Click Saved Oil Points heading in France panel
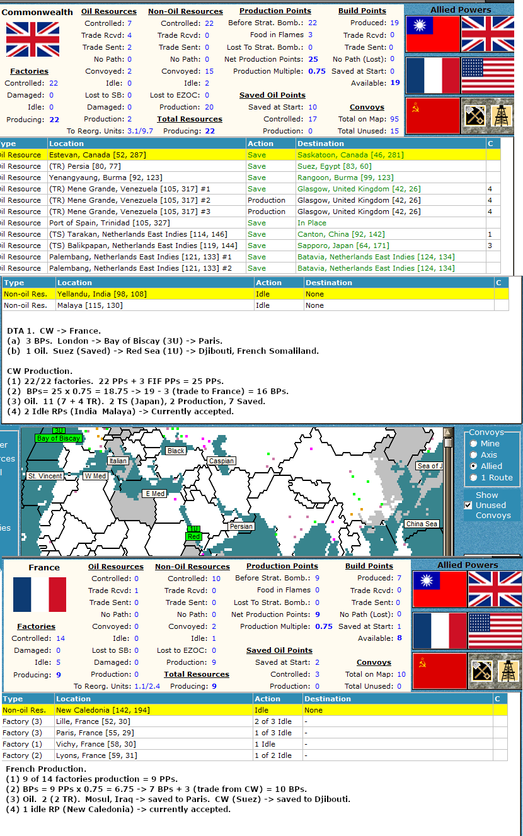The image size is (523, 836). click(x=279, y=650)
